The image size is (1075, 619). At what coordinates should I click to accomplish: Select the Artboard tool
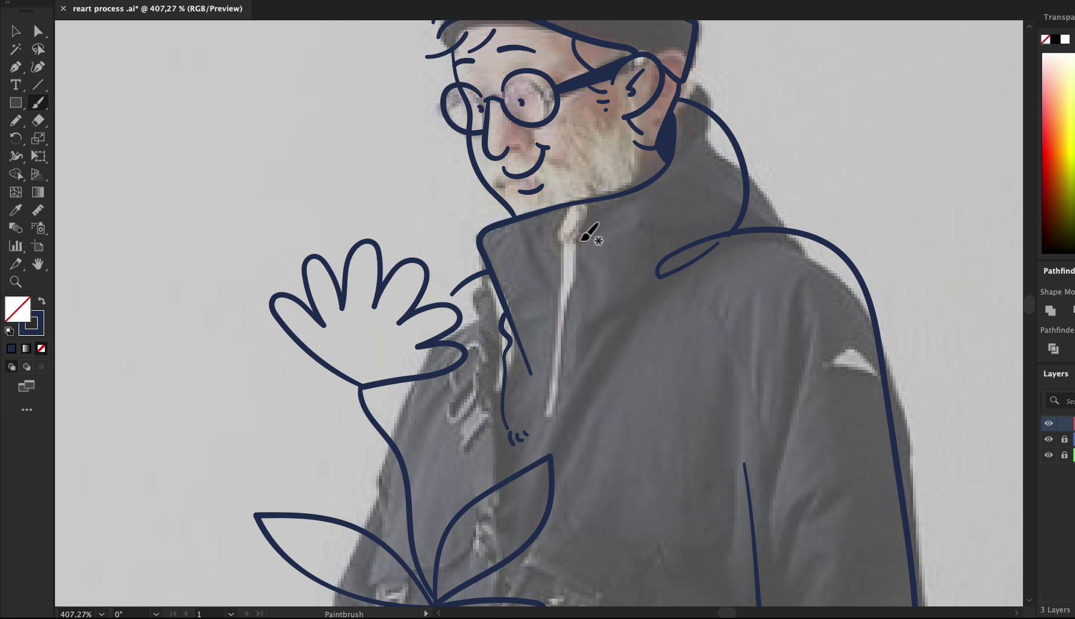38,246
